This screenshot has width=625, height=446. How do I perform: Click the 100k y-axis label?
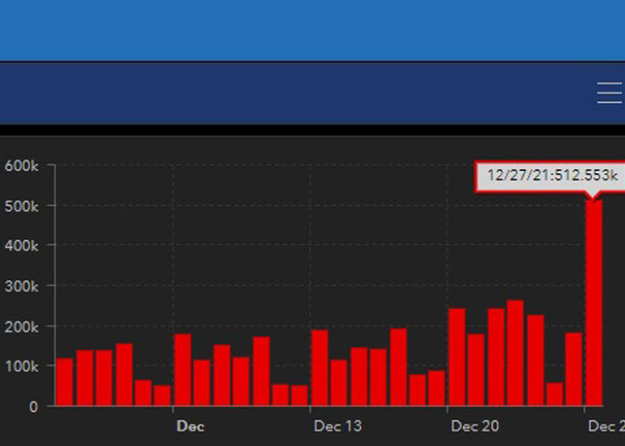click(21, 367)
